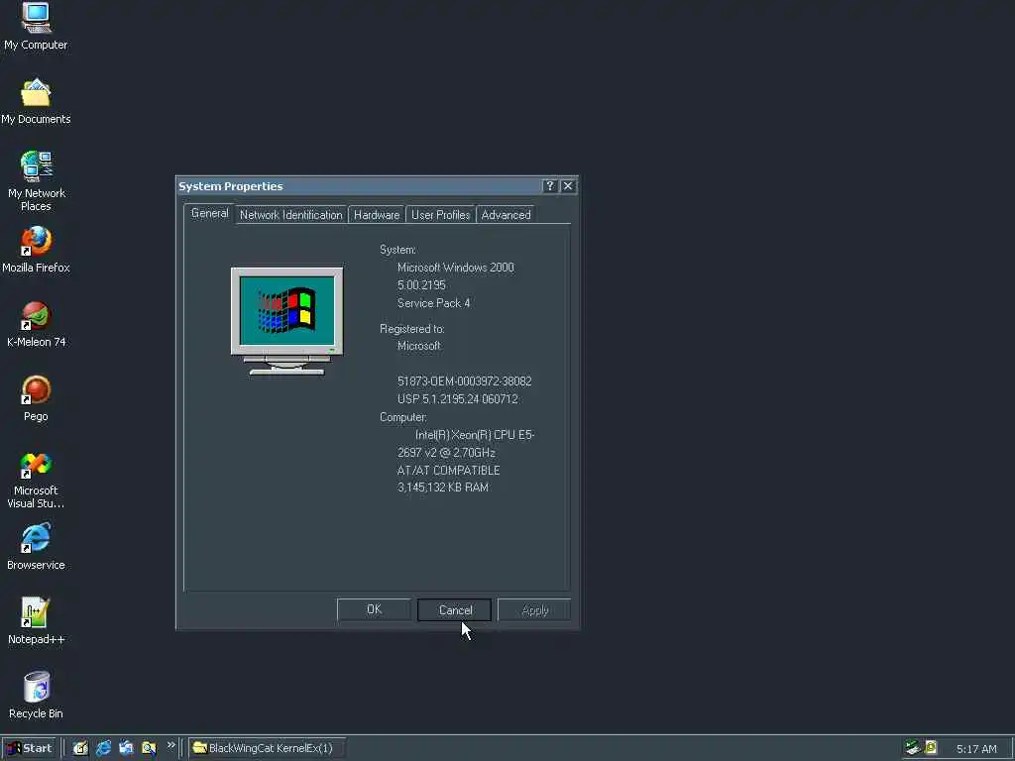This screenshot has height=761, width=1015.
Task: Click the version text 5.00.2195
Action: (x=421, y=284)
